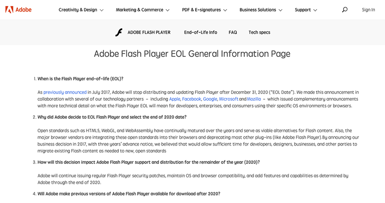Screen dimensions: 385x203
Task: Open the Facebook partner announcement link
Action: [192, 99]
